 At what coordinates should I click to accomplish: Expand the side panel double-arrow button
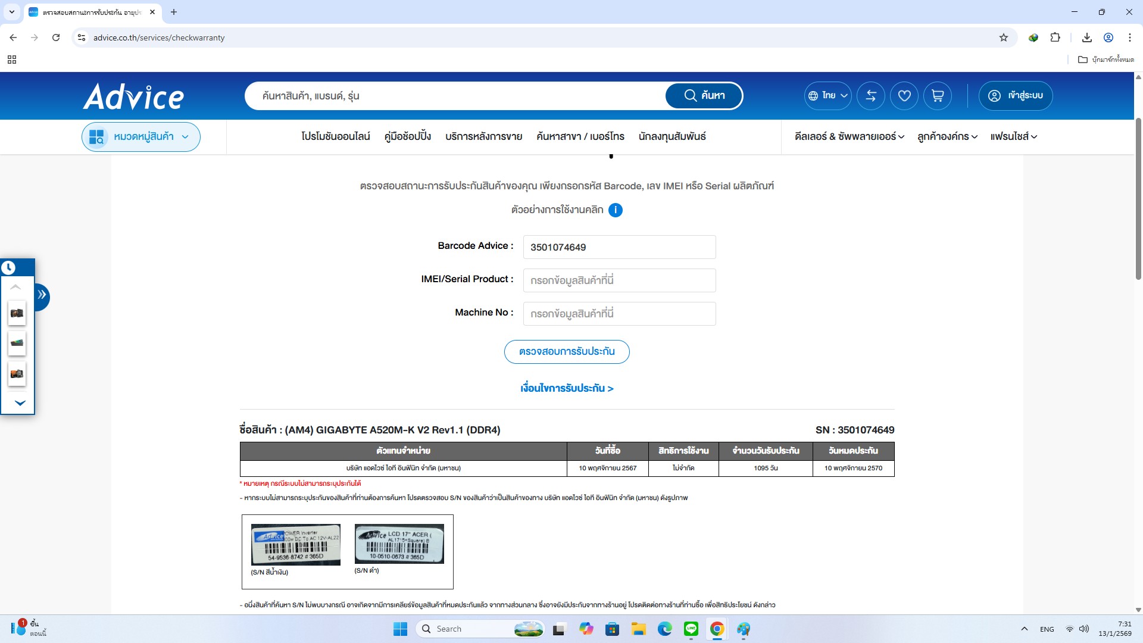[x=42, y=295]
